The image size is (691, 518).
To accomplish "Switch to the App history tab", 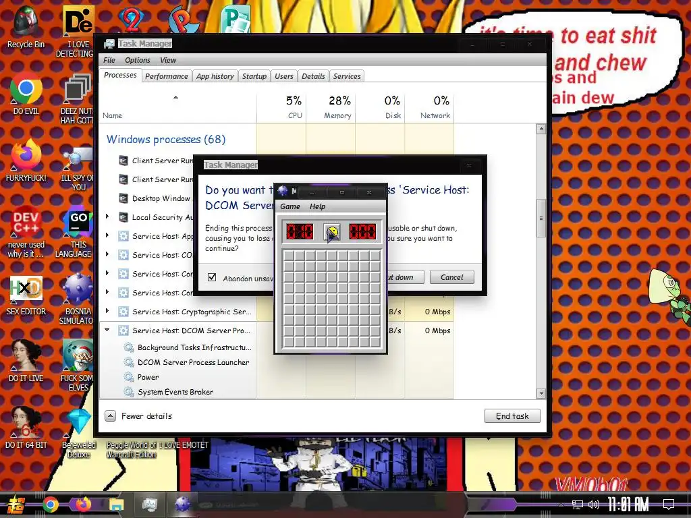I will 215,76.
